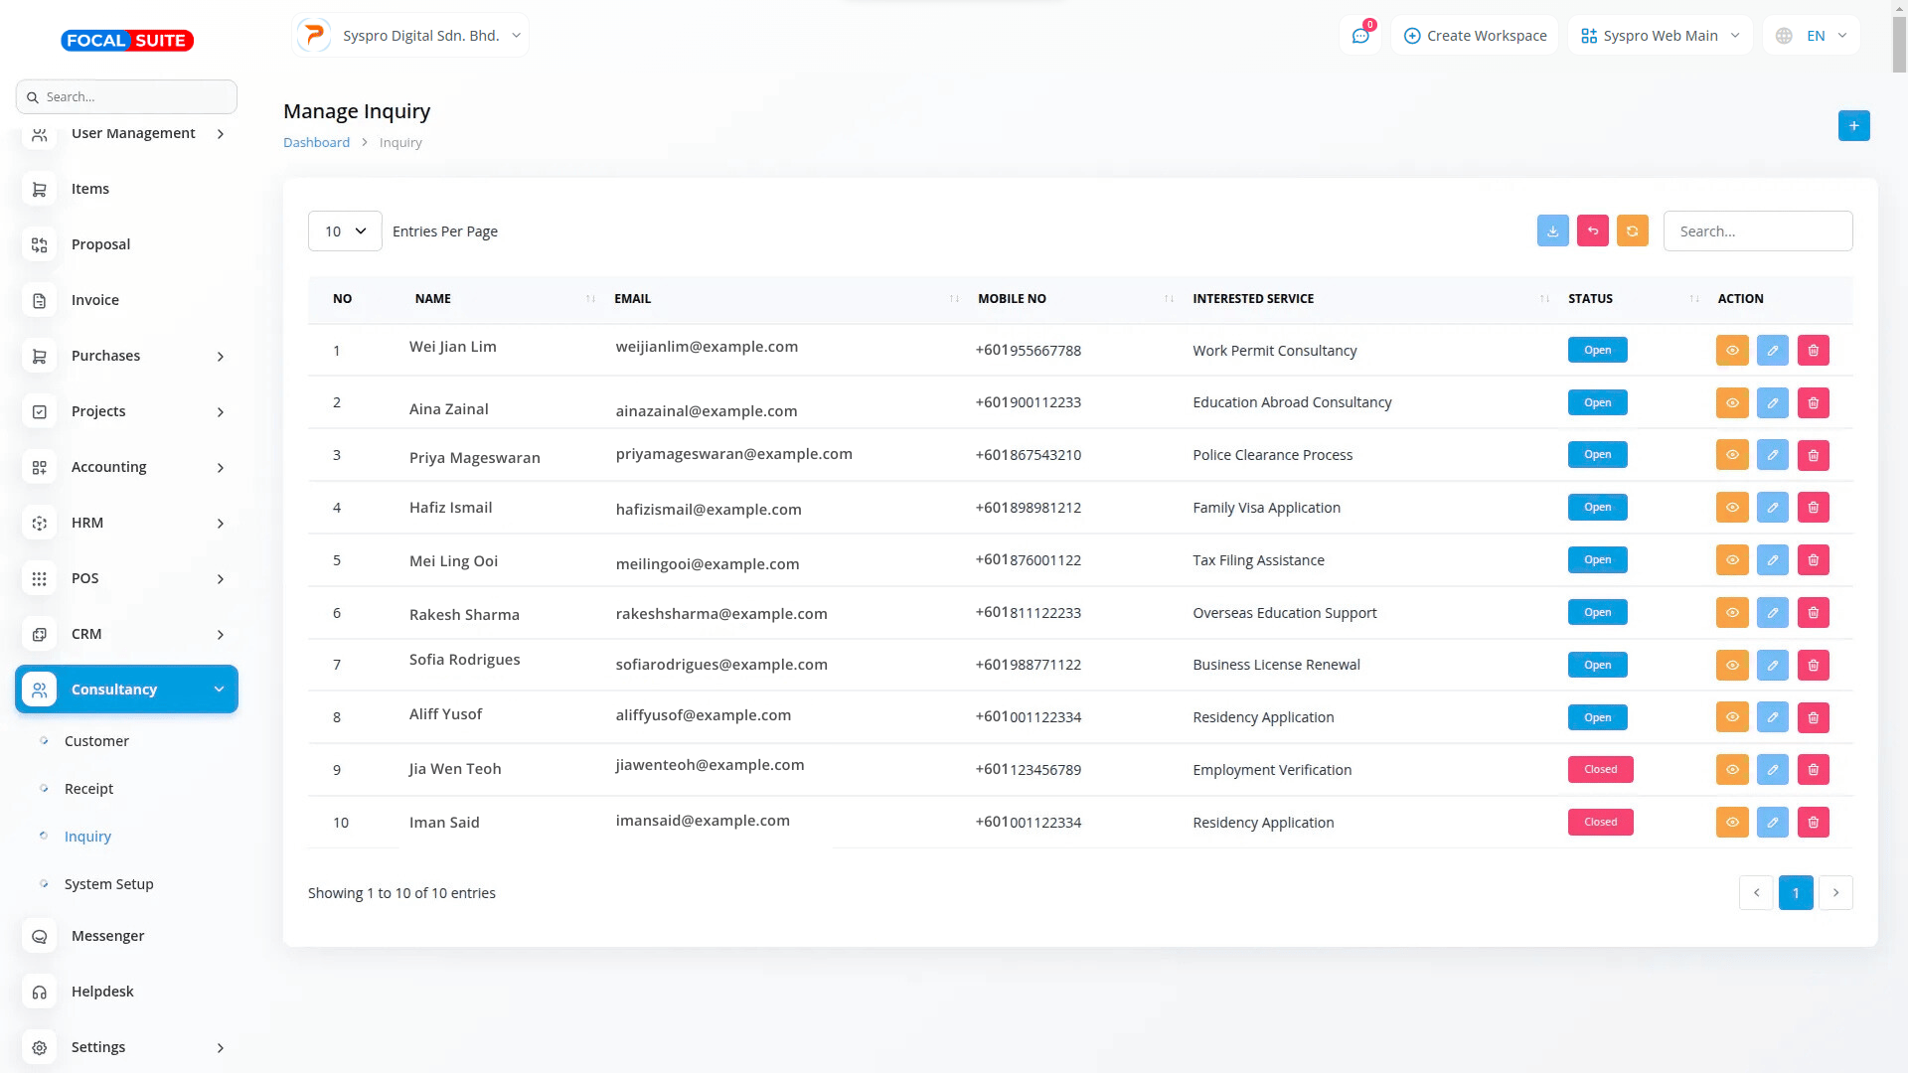Click the table search input field
This screenshot has height=1073, width=1908.
click(x=1757, y=230)
